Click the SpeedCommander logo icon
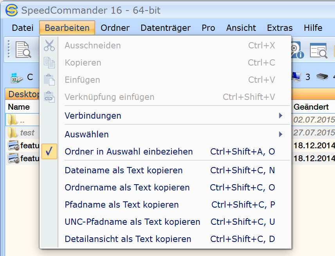335x256 pixels. point(11,11)
